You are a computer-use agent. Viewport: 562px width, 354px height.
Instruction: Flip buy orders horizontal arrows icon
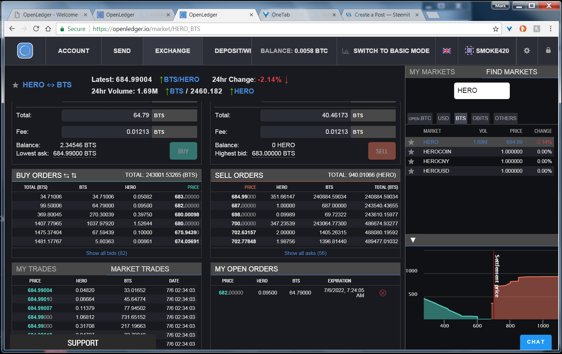(66, 175)
